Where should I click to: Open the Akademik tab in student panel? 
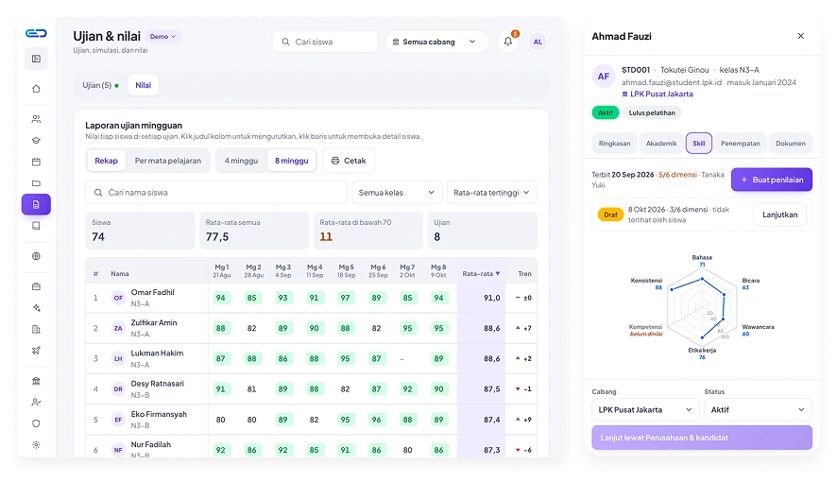[661, 144]
